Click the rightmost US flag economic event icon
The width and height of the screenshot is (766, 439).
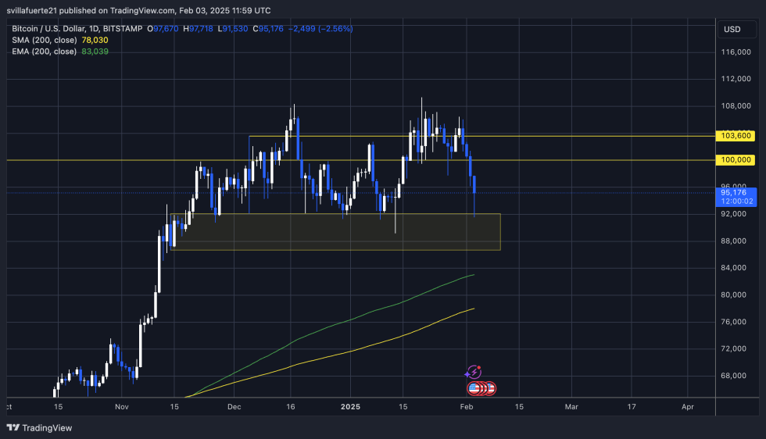point(490,387)
